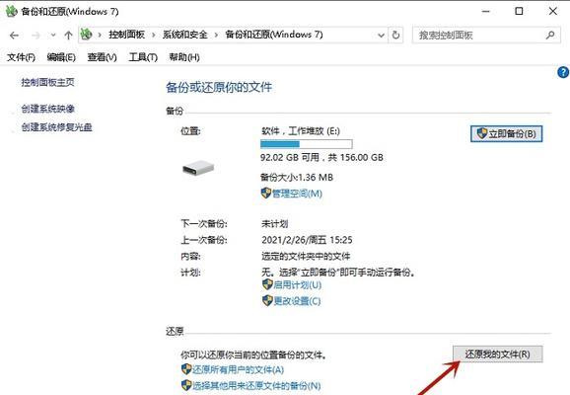The height and width of the screenshot is (395, 570).
Task: Click the search magnifier icon
Action: tap(550, 36)
